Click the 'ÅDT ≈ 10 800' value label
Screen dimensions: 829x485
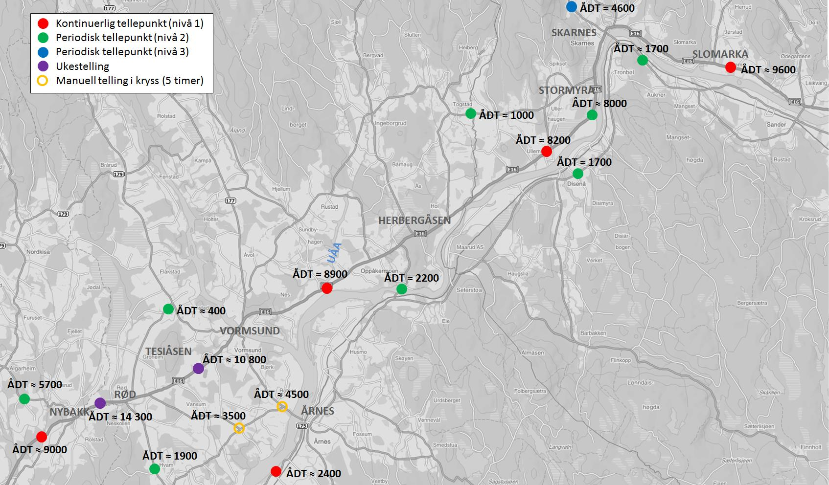pyautogui.click(x=234, y=360)
